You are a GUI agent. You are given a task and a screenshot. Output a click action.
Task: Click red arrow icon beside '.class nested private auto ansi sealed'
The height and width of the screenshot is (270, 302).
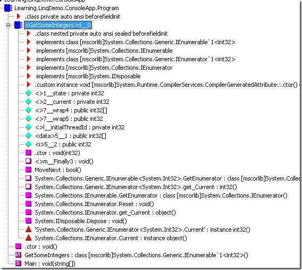tap(29, 34)
